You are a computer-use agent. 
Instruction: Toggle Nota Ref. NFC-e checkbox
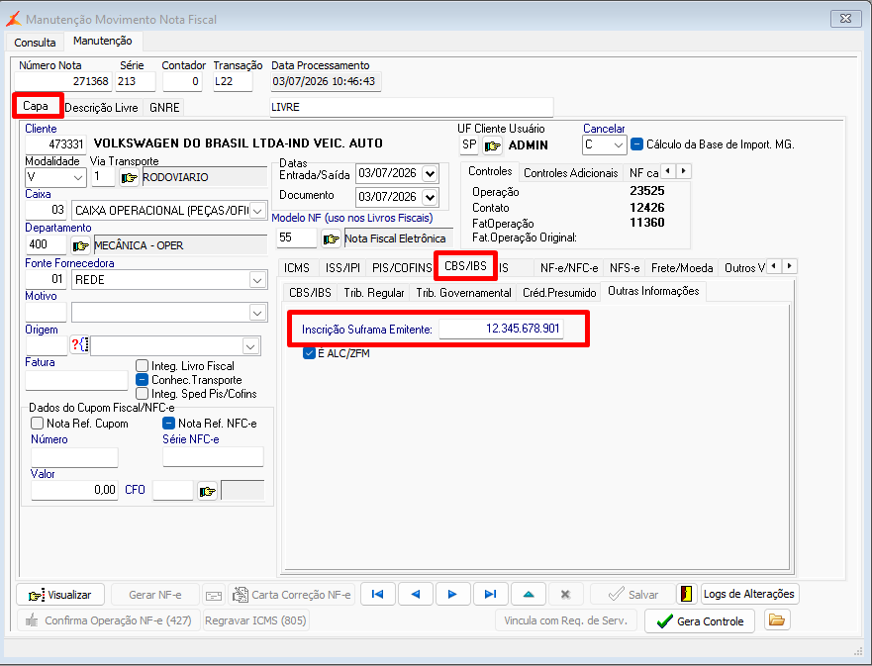168,424
